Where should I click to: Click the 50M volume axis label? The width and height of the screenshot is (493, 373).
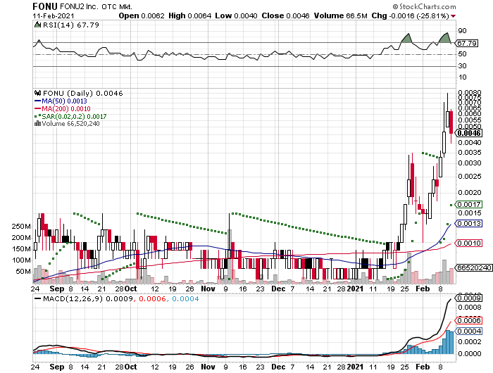click(23, 272)
